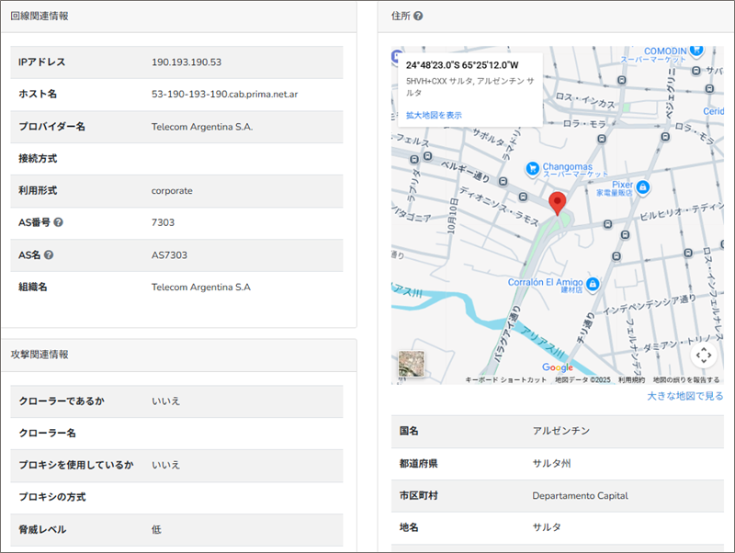Image resolution: width=735 pixels, height=553 pixels.
Task: Open the 拡大地図を表示 link
Action: pyautogui.click(x=434, y=115)
